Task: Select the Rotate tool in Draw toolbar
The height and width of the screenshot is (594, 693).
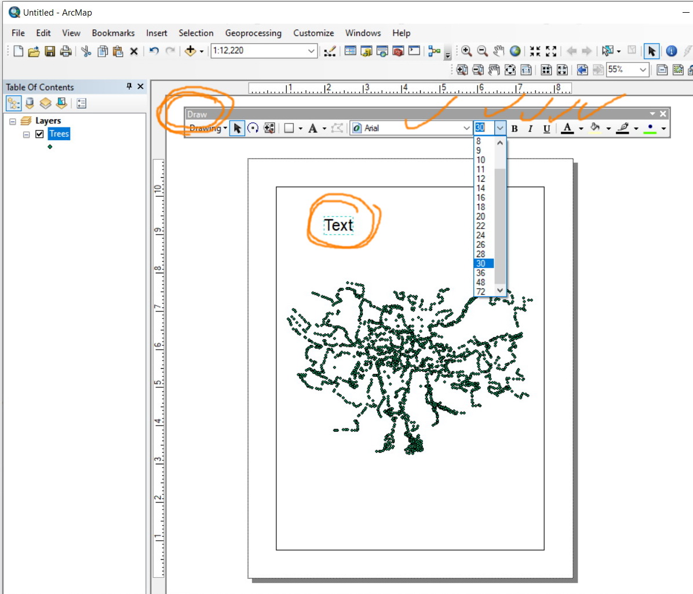Action: click(253, 128)
